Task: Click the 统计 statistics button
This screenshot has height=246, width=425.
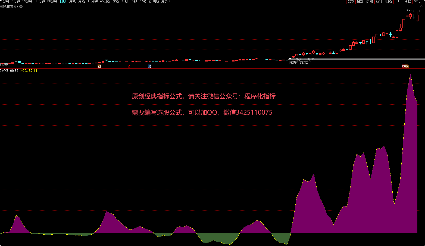Action: point(379,1)
